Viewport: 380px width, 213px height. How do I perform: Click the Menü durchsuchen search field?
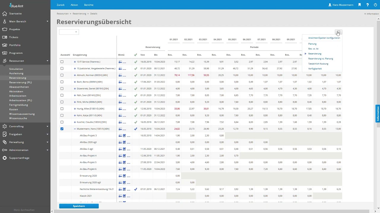click(24, 210)
